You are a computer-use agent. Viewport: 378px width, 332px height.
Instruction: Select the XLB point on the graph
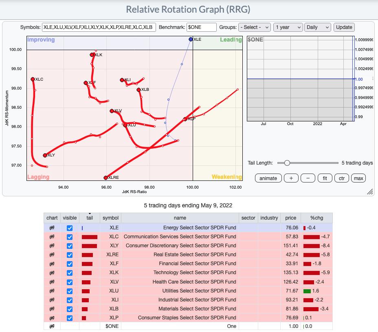[x=138, y=90]
